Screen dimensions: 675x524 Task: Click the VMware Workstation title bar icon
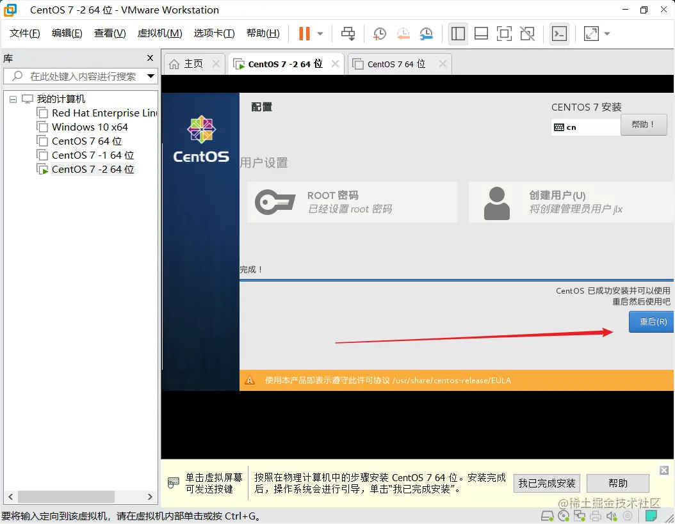coord(10,10)
